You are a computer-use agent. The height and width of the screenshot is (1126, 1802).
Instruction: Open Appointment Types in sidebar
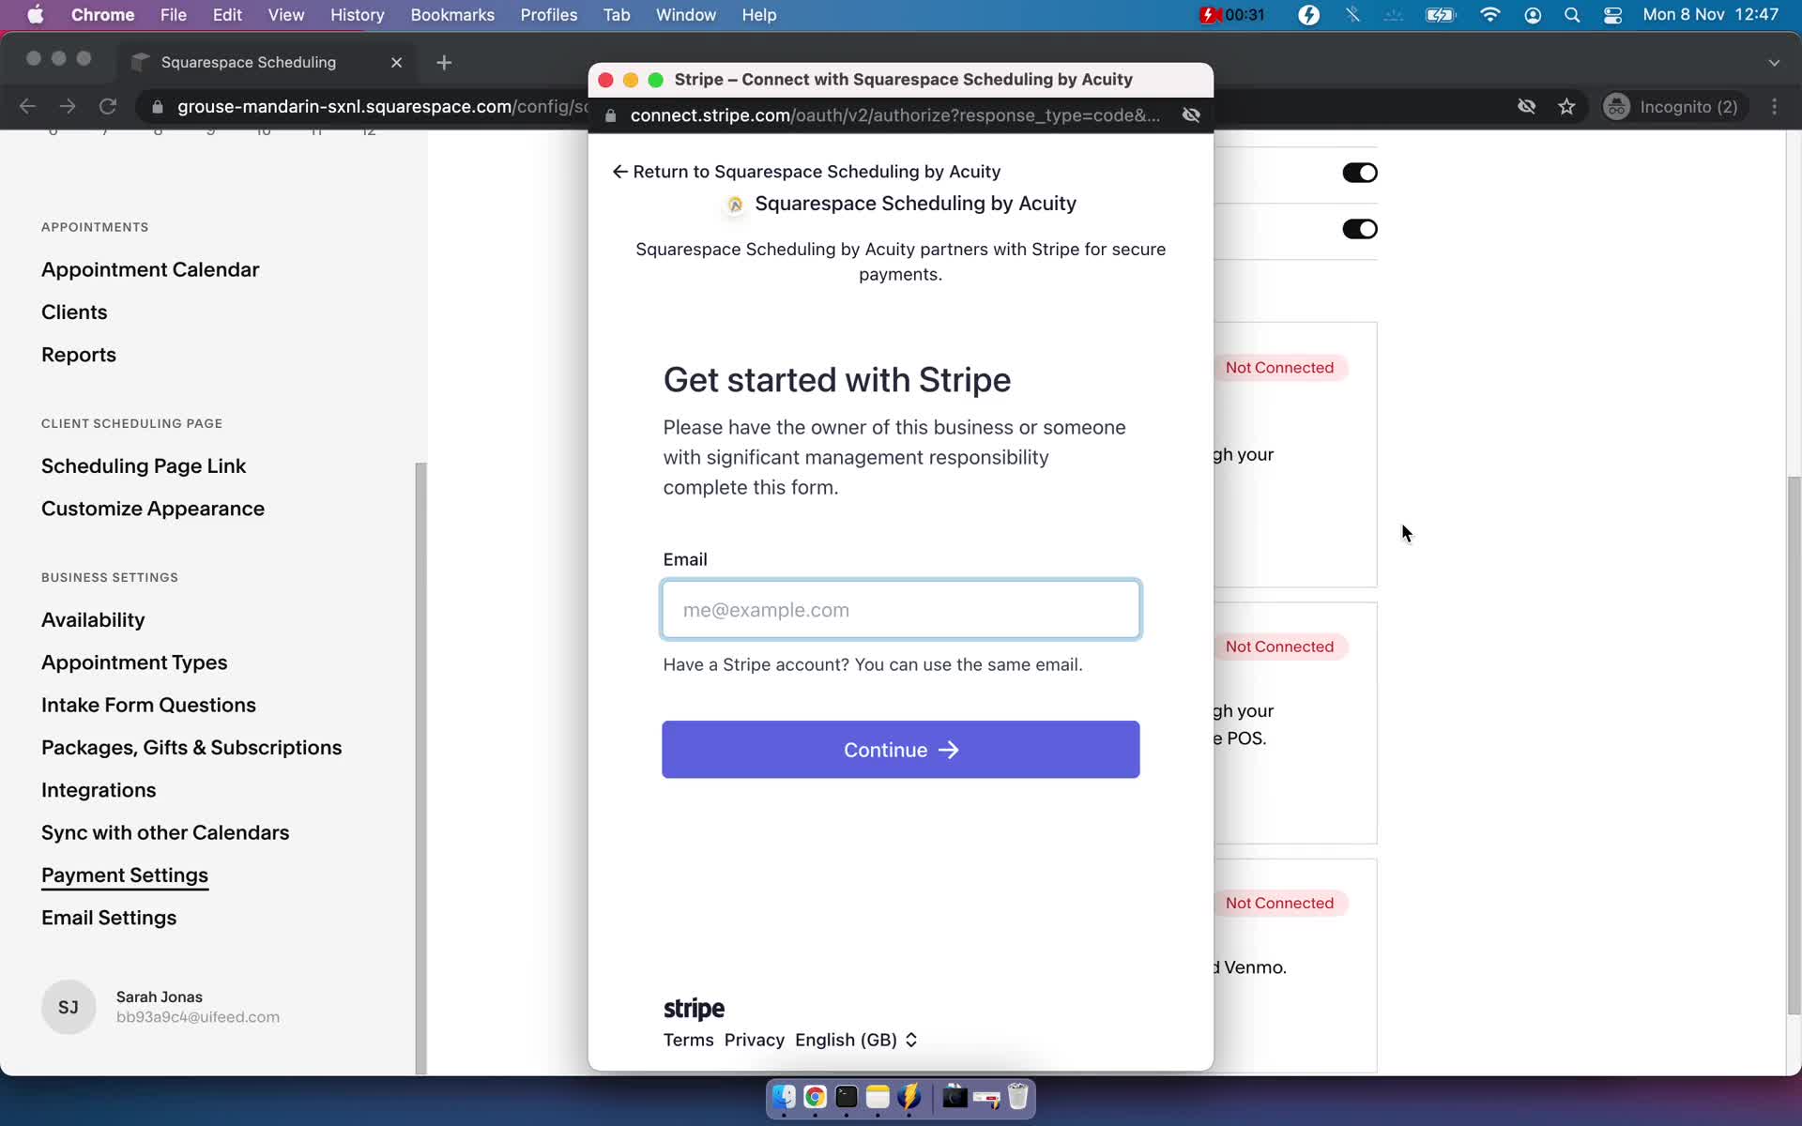(x=134, y=662)
